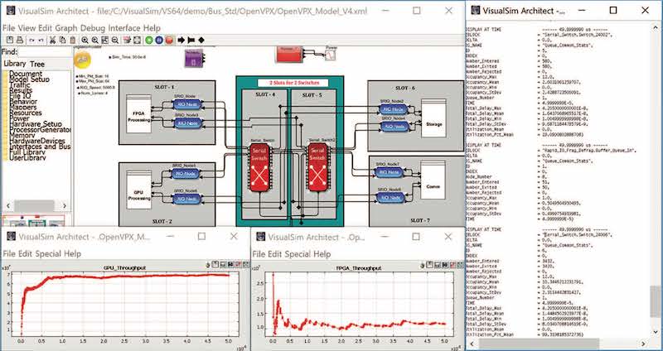Open Help menu in main model window
The width and height of the screenshot is (663, 351).
(152, 28)
